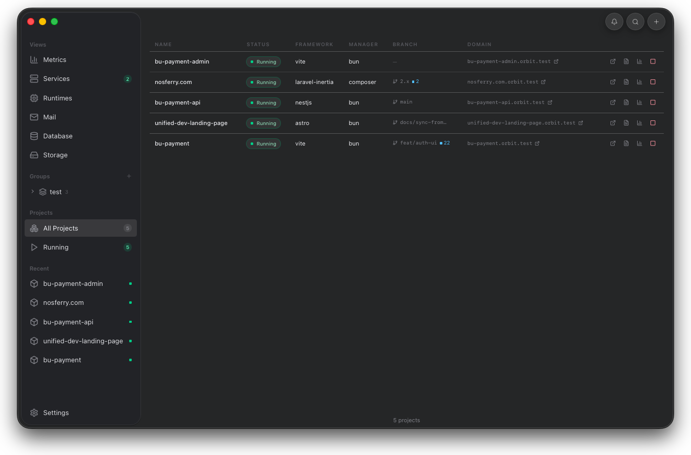Open metrics chart icon for nosferry.com
This screenshot has height=455, width=691.
tap(639, 82)
